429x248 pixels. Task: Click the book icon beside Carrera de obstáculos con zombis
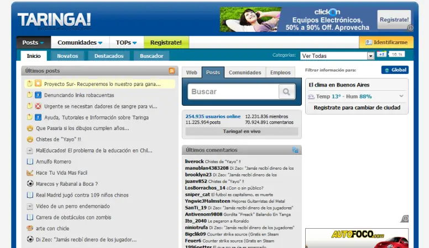coord(30,218)
